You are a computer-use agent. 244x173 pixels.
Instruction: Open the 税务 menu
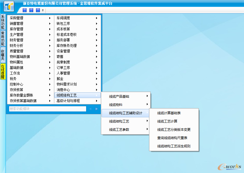click(30, 79)
